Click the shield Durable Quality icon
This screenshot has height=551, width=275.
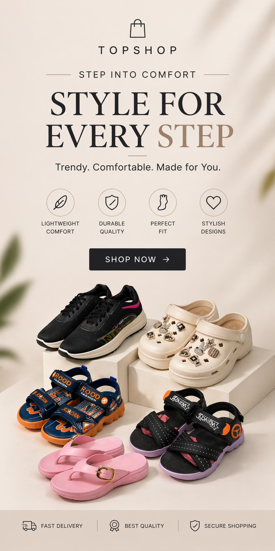click(x=112, y=203)
